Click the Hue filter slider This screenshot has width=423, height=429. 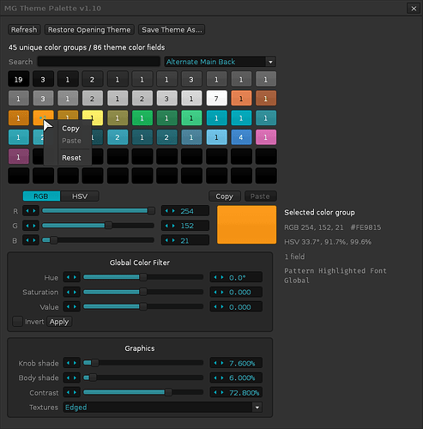[143, 277]
